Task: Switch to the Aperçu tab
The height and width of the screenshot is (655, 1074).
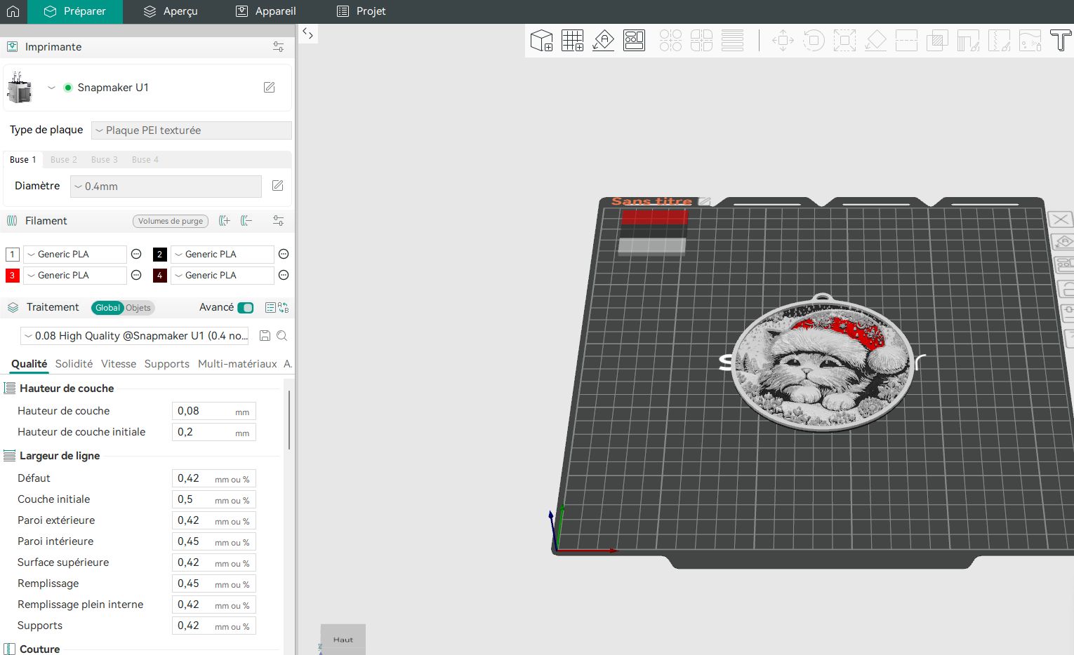Action: (171, 11)
